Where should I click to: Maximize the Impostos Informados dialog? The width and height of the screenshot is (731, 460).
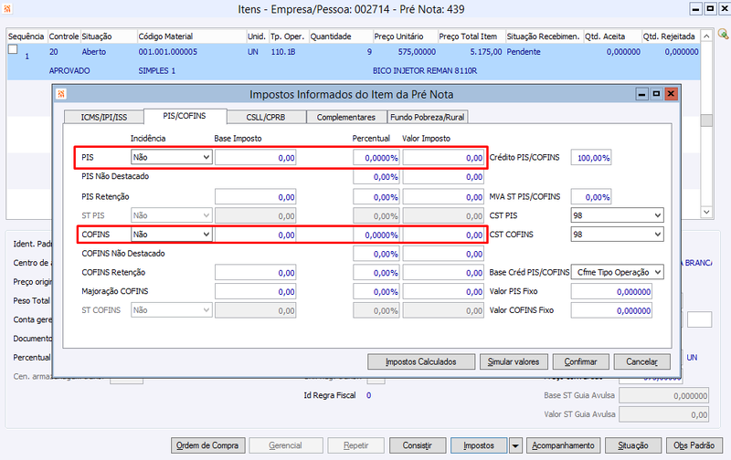(656, 94)
